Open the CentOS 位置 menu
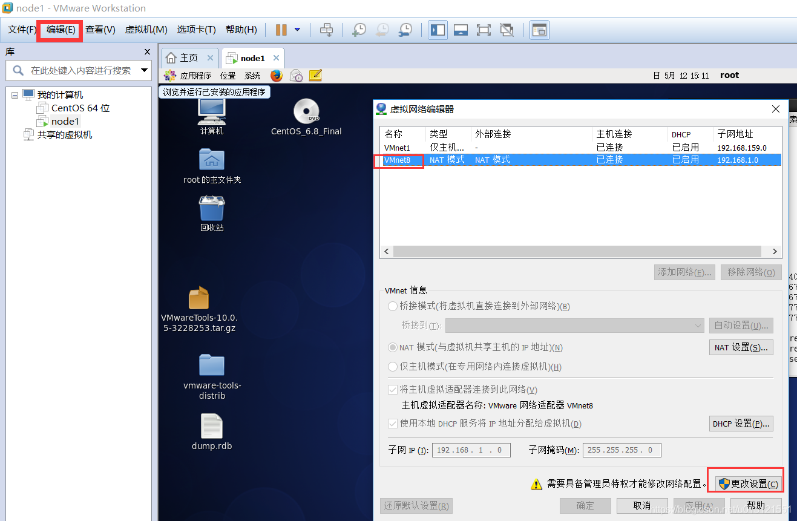The width and height of the screenshot is (797, 521). [228, 76]
